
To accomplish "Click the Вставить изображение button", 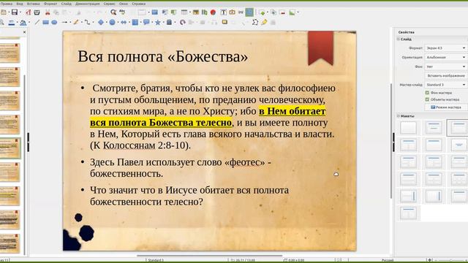I will coord(446,76).
